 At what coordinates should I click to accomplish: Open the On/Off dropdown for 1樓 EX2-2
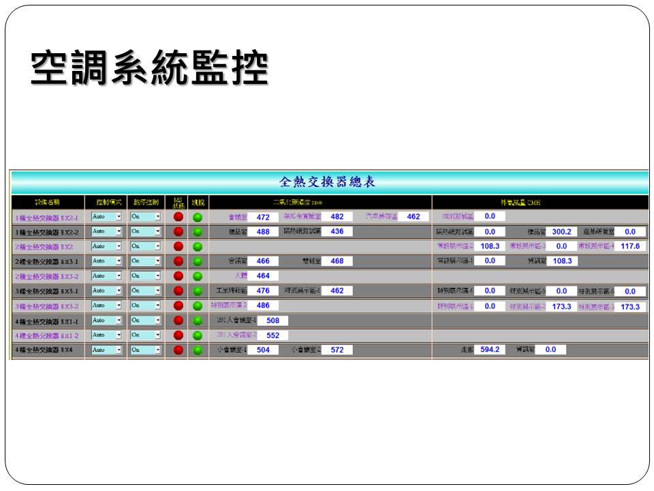(x=146, y=231)
